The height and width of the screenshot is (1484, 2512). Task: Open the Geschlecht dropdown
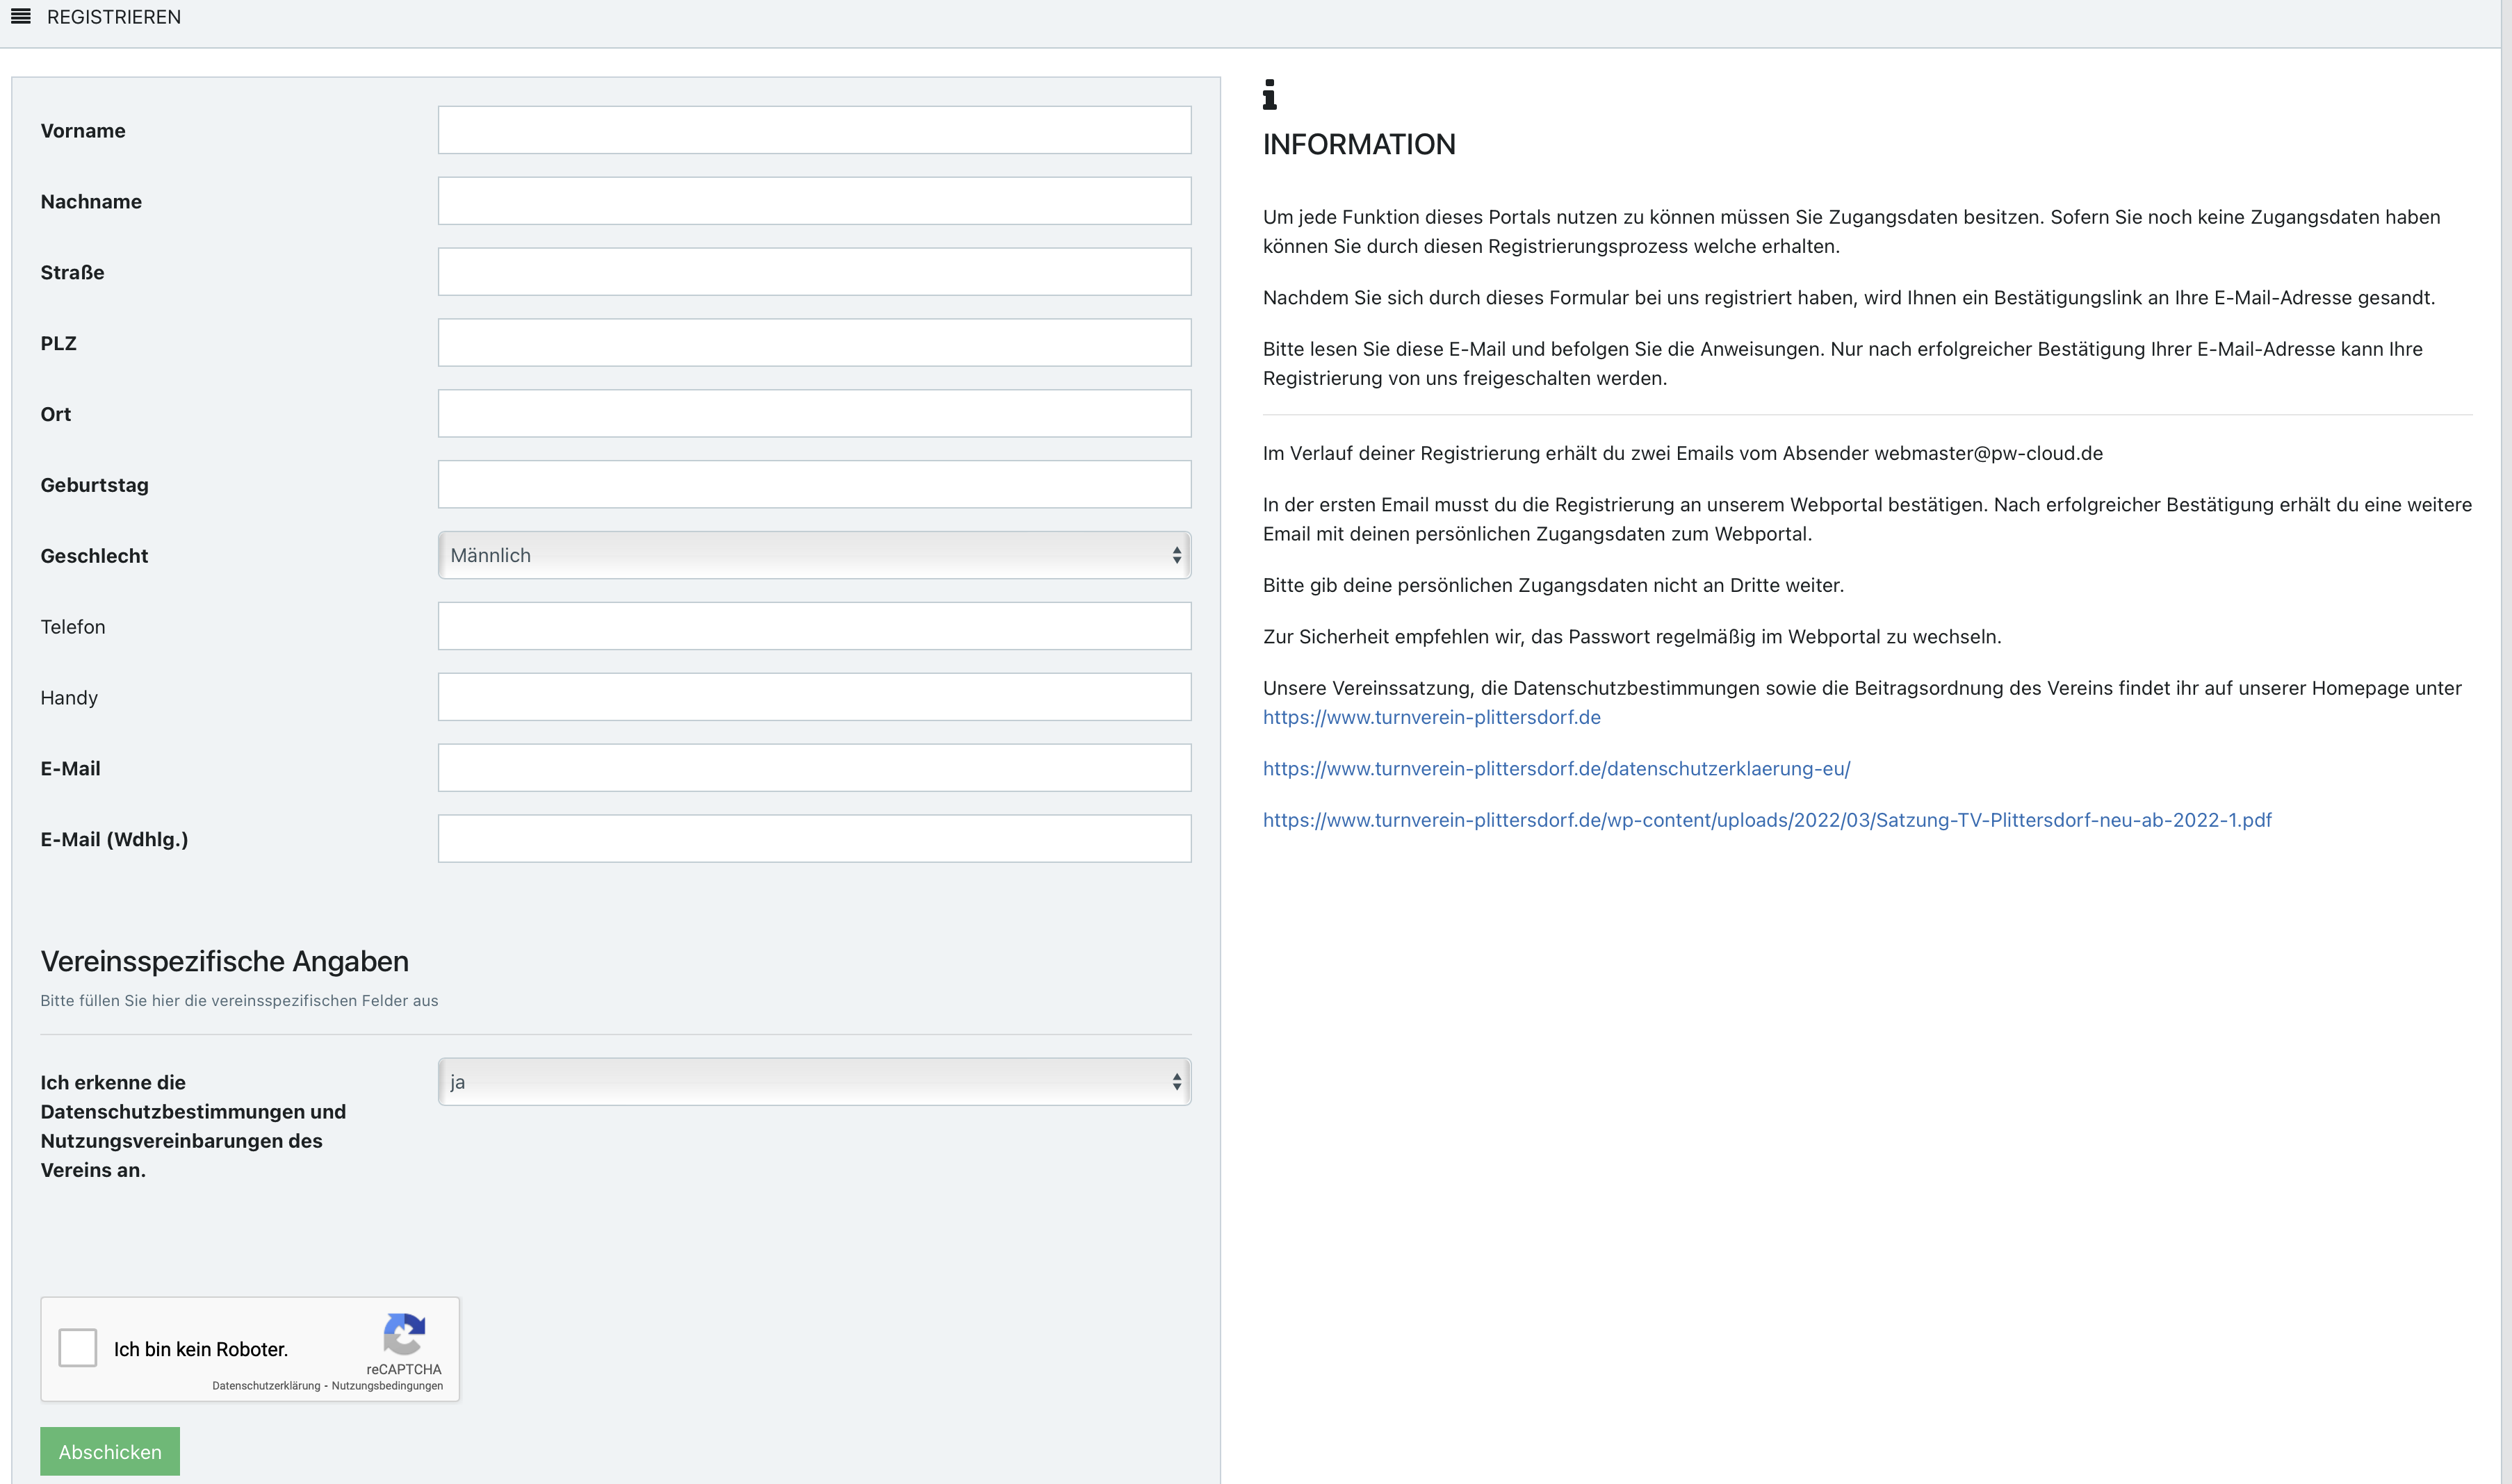coord(815,555)
